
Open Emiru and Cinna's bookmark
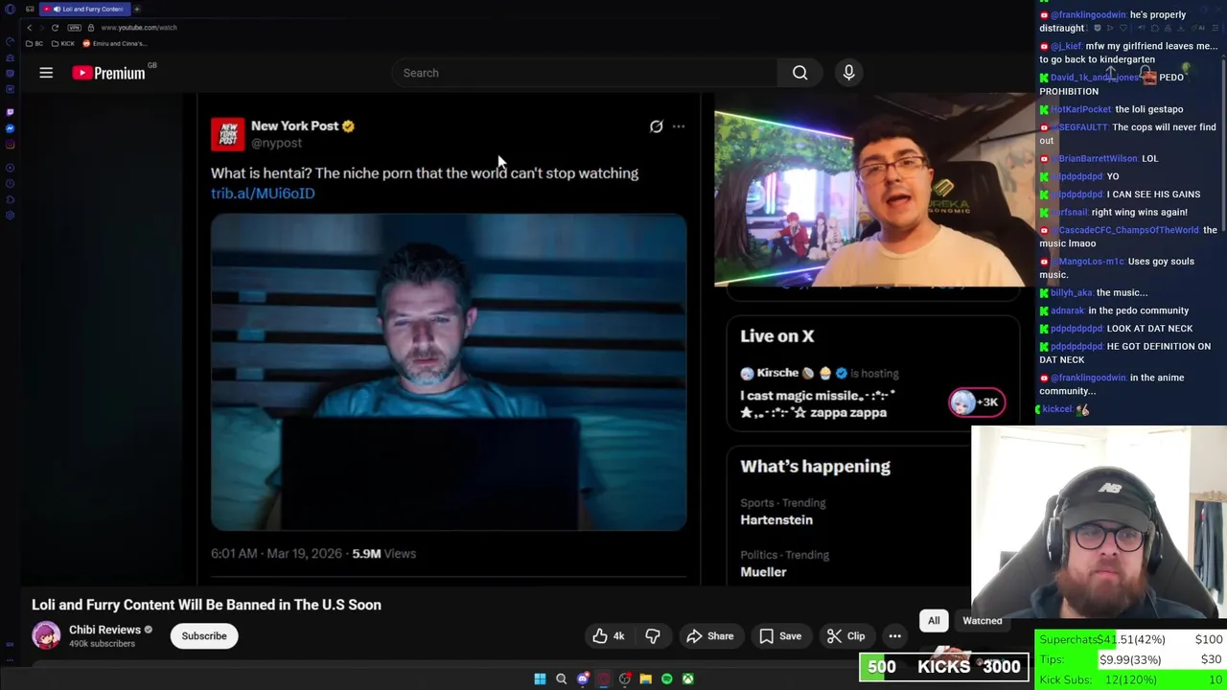[x=114, y=43]
